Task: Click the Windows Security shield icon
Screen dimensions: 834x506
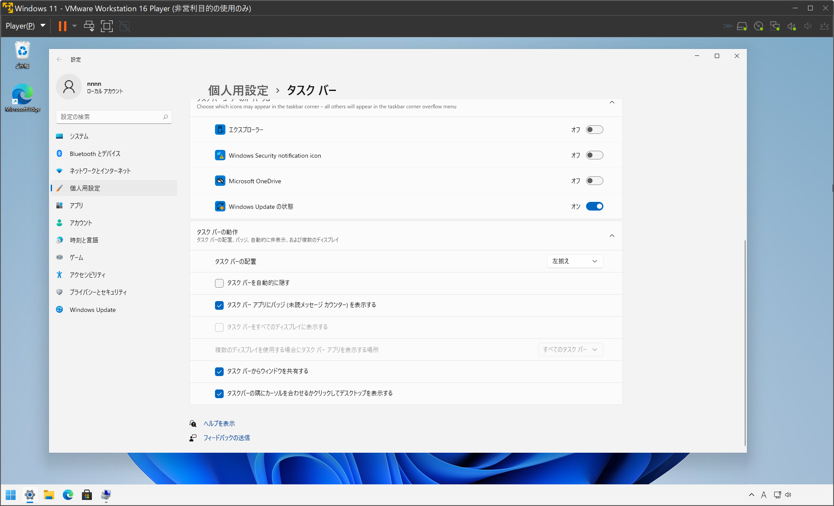Action: point(220,155)
